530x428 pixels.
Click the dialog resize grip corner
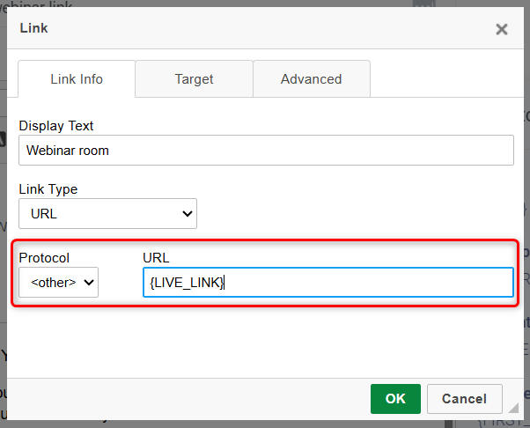pos(513,408)
